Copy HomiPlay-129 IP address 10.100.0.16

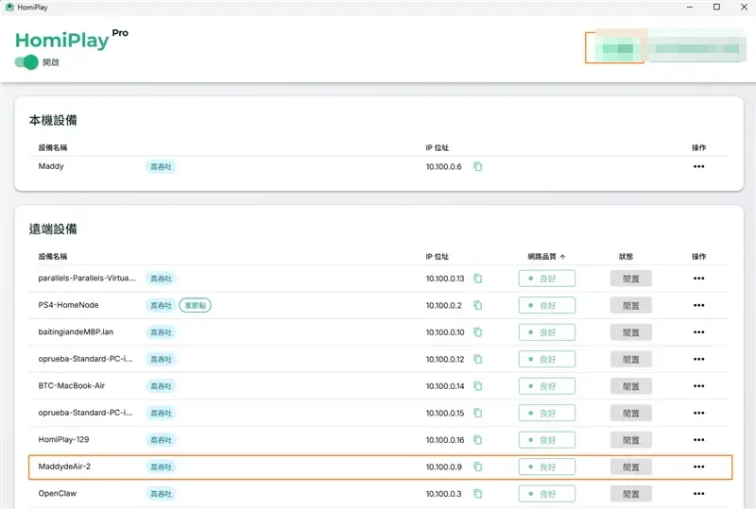click(x=477, y=440)
